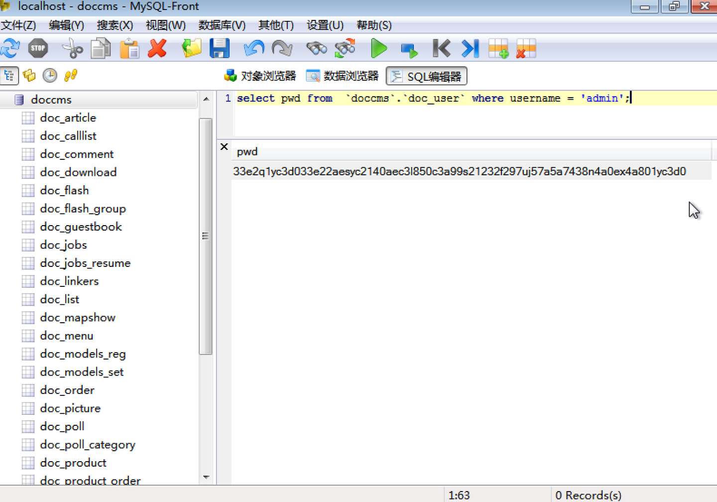Select the doc_picture table
Screen dimensions: 717x502
point(70,408)
